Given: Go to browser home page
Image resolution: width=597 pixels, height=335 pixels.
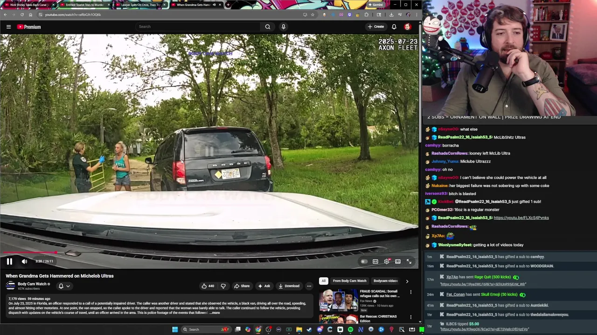Looking at the screenshot, I should coord(30,14).
